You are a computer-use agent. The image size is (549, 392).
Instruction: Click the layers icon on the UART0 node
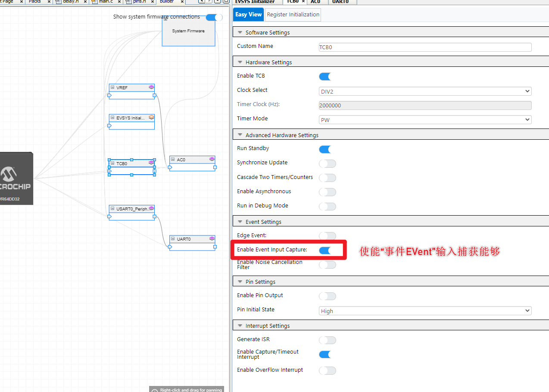tap(212, 238)
